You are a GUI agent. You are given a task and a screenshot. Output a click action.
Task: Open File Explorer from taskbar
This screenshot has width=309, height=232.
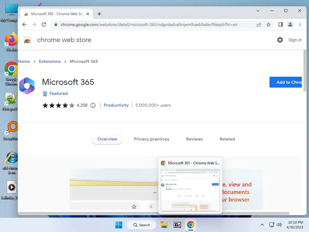[x=164, y=225]
